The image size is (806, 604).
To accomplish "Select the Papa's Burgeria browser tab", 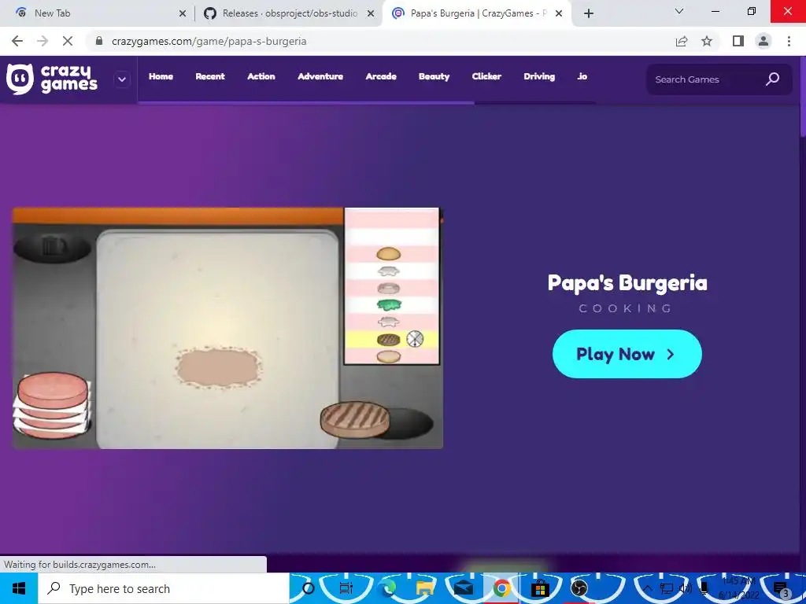I will coord(478,13).
